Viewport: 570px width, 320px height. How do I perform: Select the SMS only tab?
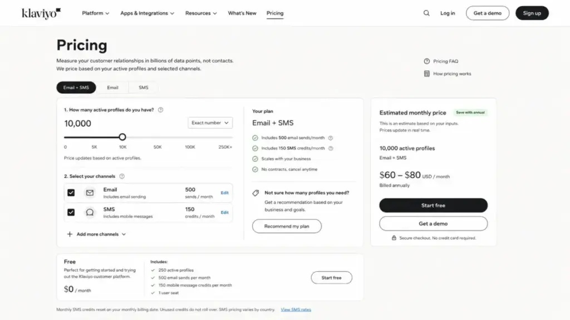click(144, 87)
